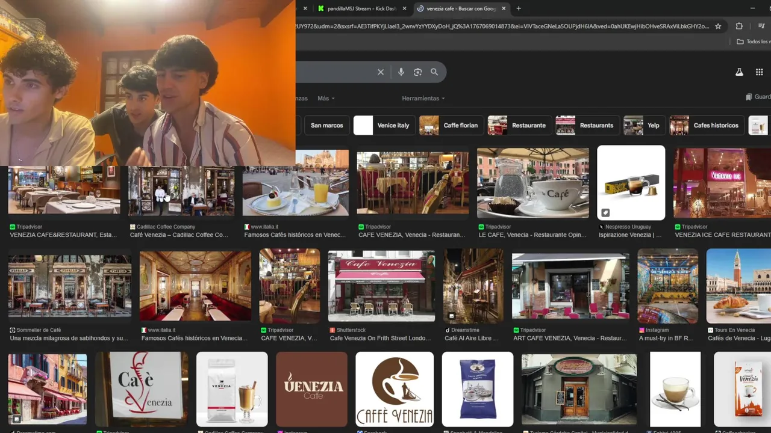Filter images by Venice italy chip
This screenshot has width=771, height=433.
coord(384,125)
